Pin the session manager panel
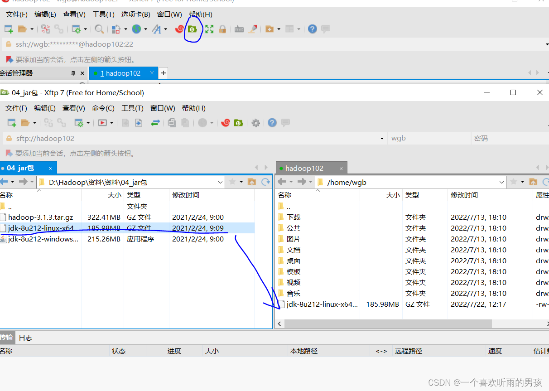Image resolution: width=549 pixels, height=391 pixels. tap(73, 73)
